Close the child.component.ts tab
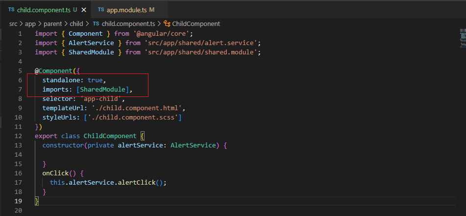This screenshot has height=216, width=466. [84, 10]
